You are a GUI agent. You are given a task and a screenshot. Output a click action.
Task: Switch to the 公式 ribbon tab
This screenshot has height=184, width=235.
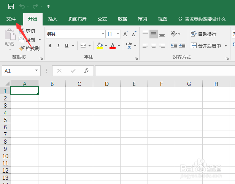(x=102, y=19)
